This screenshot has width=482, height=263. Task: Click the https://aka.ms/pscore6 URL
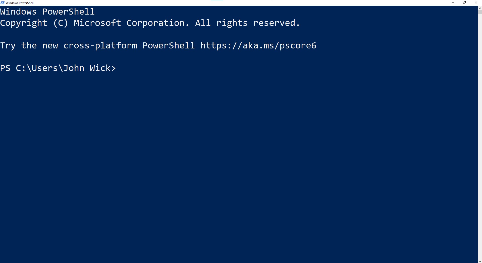(258, 46)
